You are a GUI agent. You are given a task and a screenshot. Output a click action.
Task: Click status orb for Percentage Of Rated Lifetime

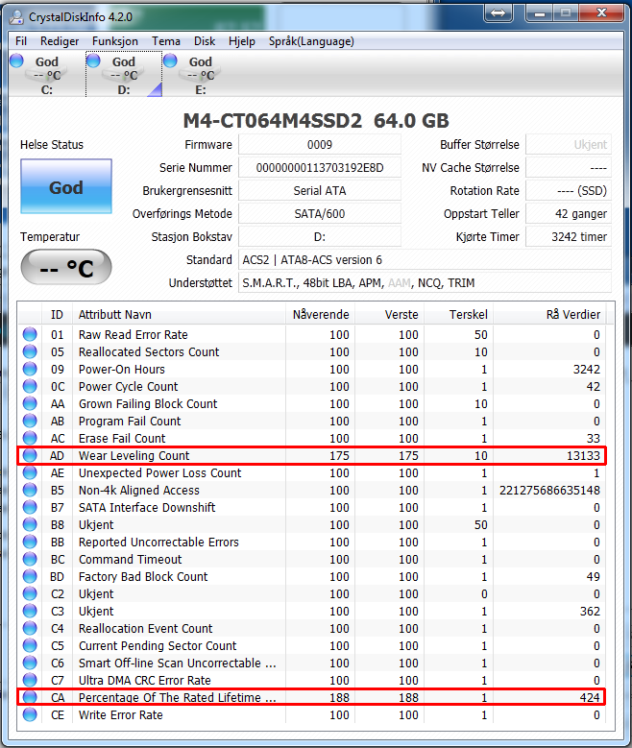pyautogui.click(x=30, y=697)
